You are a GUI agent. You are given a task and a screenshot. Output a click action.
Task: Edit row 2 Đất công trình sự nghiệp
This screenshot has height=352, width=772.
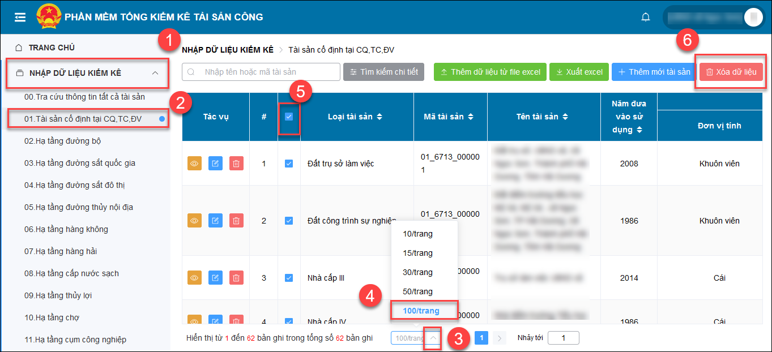(215, 221)
